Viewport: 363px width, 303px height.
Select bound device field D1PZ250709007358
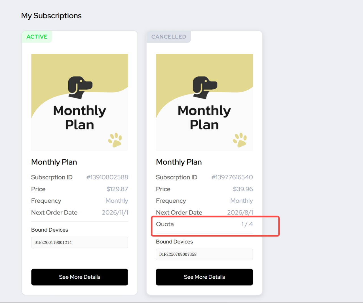pos(204,254)
